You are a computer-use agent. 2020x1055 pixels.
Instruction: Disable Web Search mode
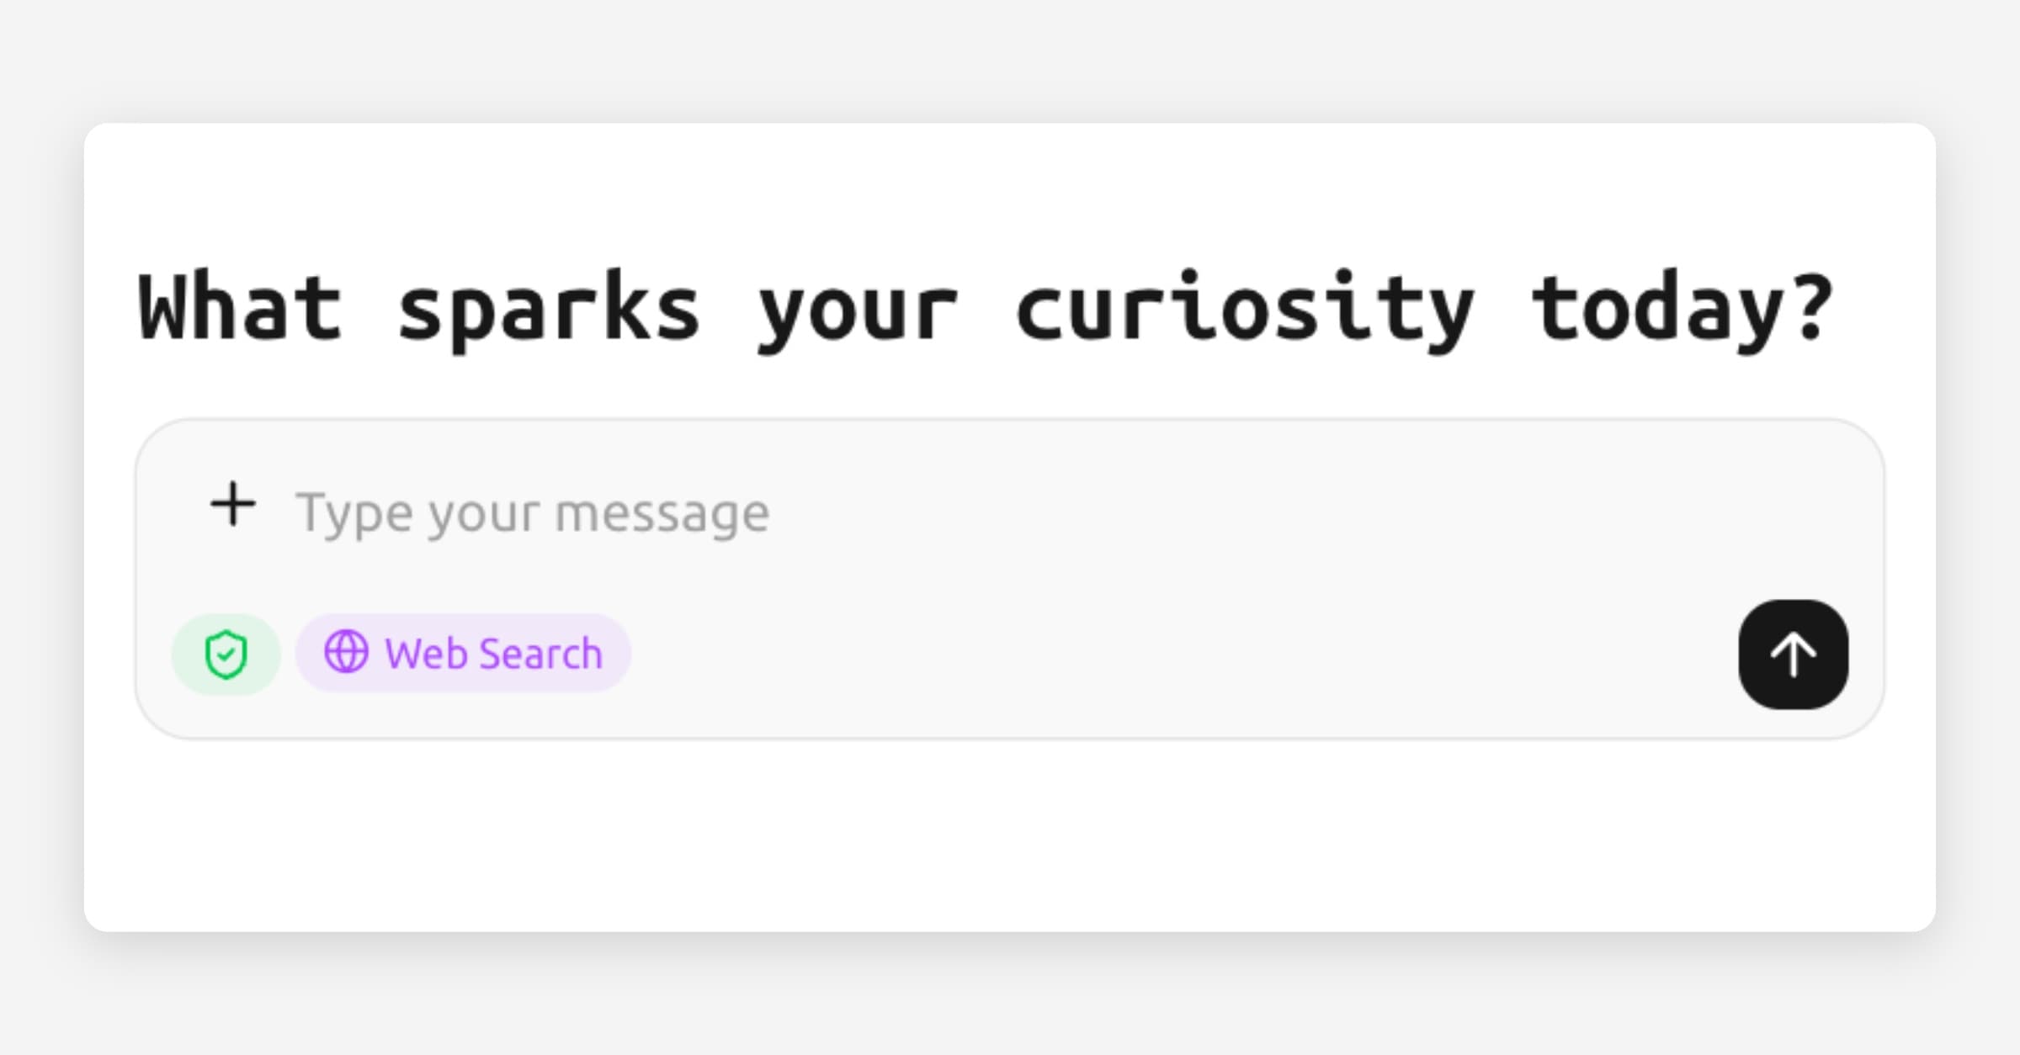pyautogui.click(x=463, y=653)
